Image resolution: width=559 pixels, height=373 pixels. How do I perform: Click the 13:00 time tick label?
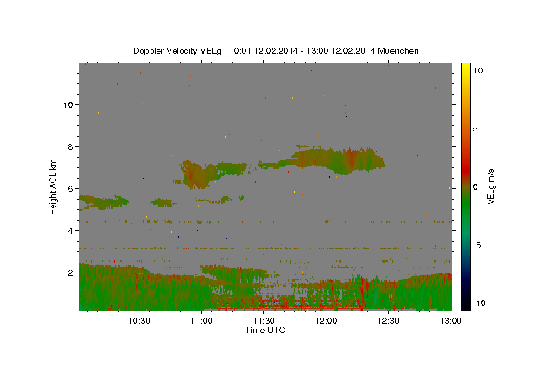pyautogui.click(x=451, y=321)
